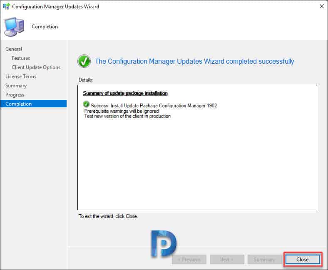
Task: Click the disabled Next button
Action: click(x=227, y=260)
